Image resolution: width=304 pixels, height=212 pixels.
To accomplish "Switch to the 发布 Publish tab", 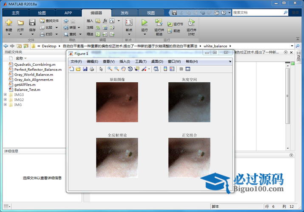I will point(125,13).
